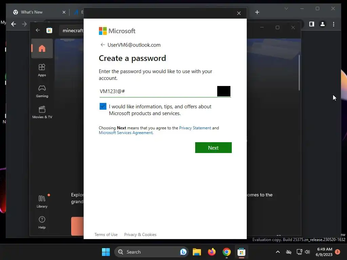Open clock and date 6:49 AM

tap(324, 252)
